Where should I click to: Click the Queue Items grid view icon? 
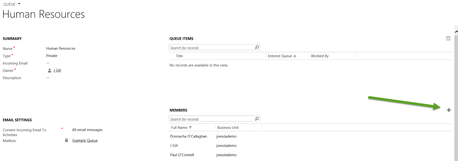[x=448, y=38]
